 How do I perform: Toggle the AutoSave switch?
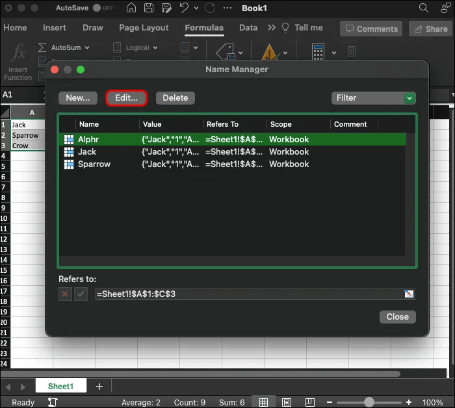pyautogui.click(x=101, y=8)
